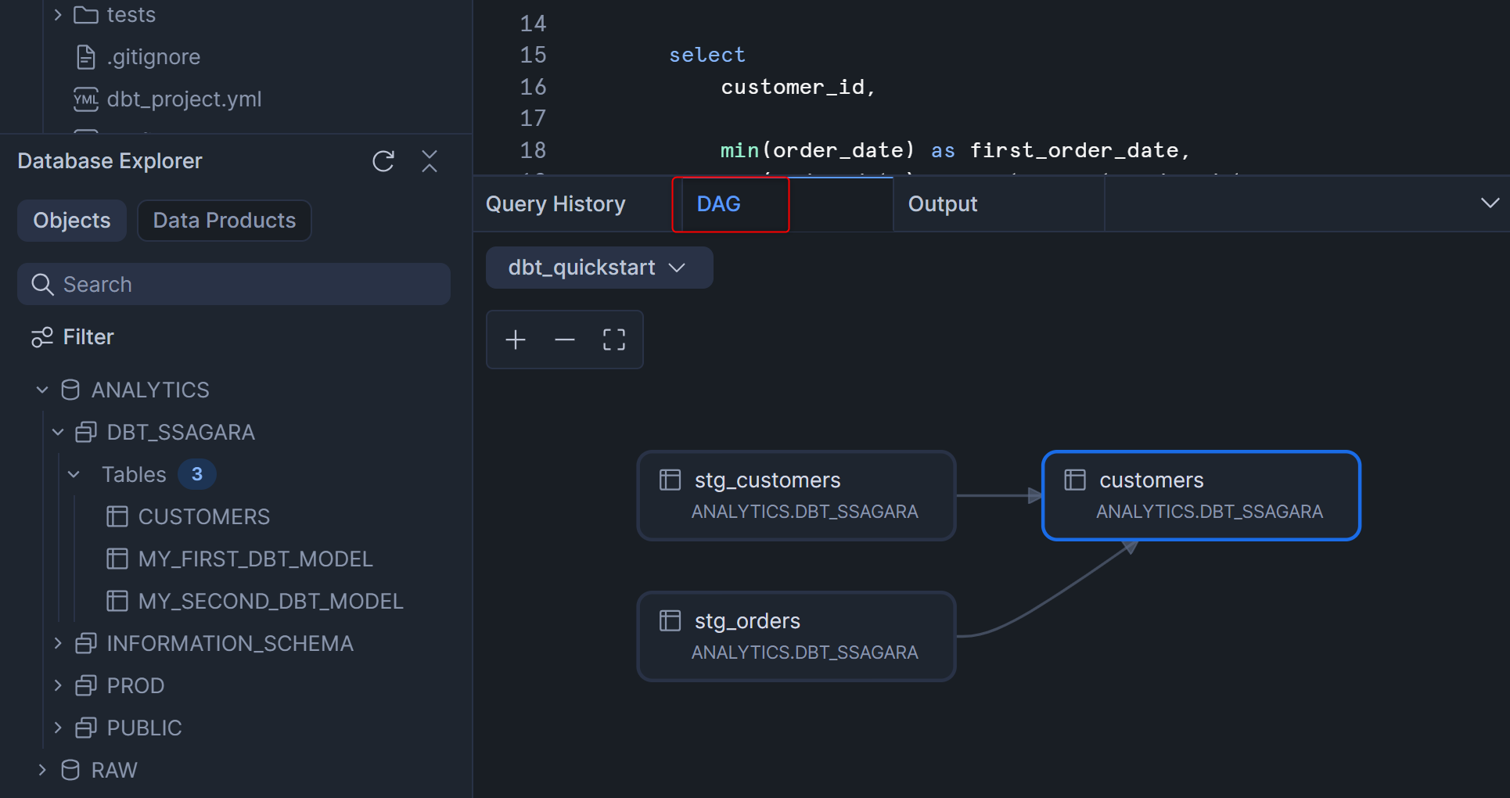Open the Query History tab
1510x798 pixels.
click(x=555, y=204)
